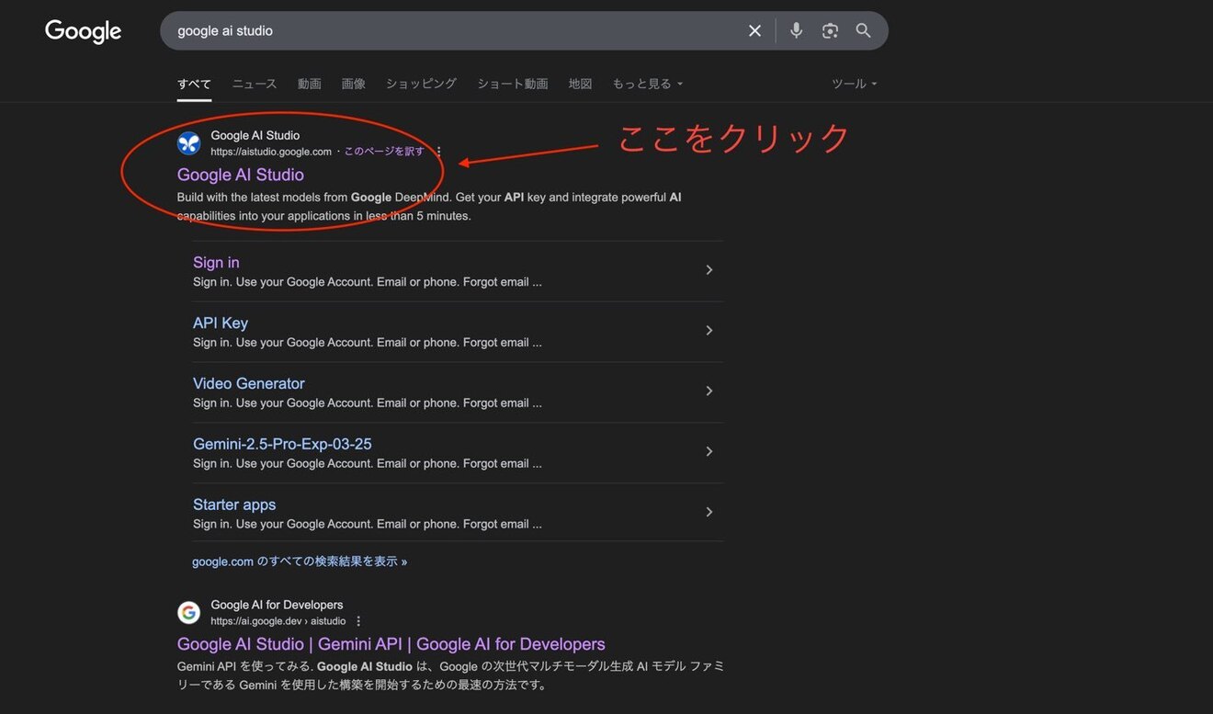Switch to the ショート動画 tab

[x=513, y=84]
